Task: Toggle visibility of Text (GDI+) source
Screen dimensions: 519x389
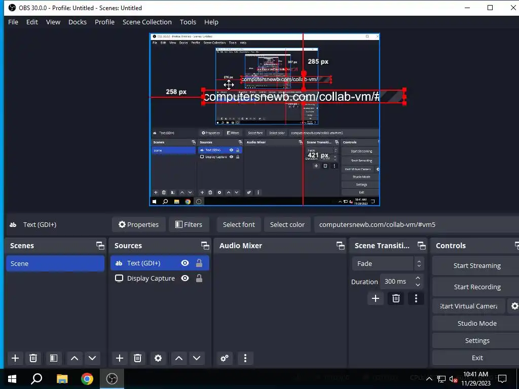Action: 185,263
